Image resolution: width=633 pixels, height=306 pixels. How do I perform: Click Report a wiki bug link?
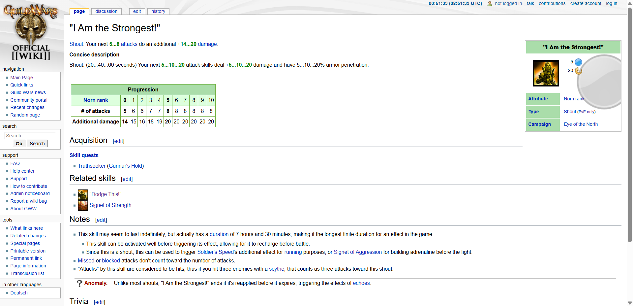pyautogui.click(x=28, y=201)
